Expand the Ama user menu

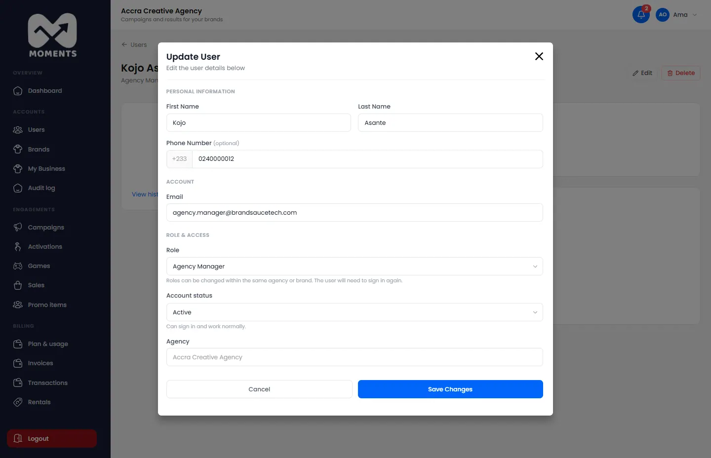pyautogui.click(x=684, y=15)
